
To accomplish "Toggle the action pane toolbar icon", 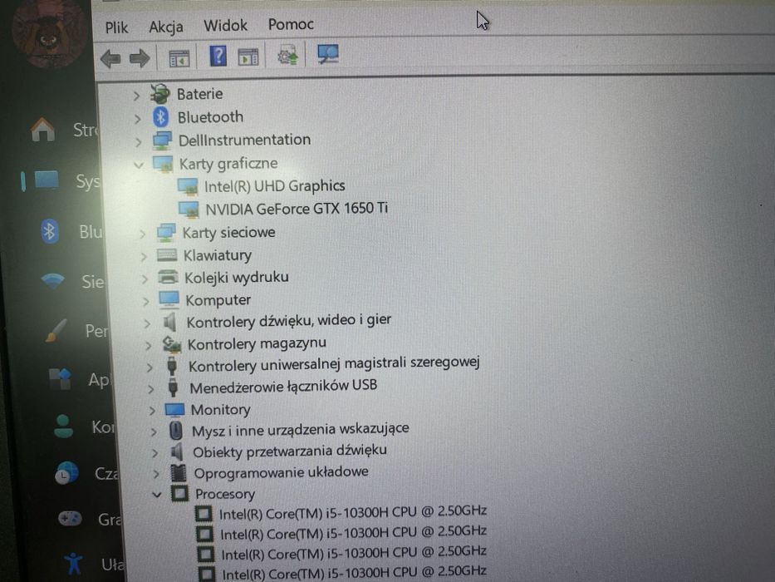I will (248, 57).
